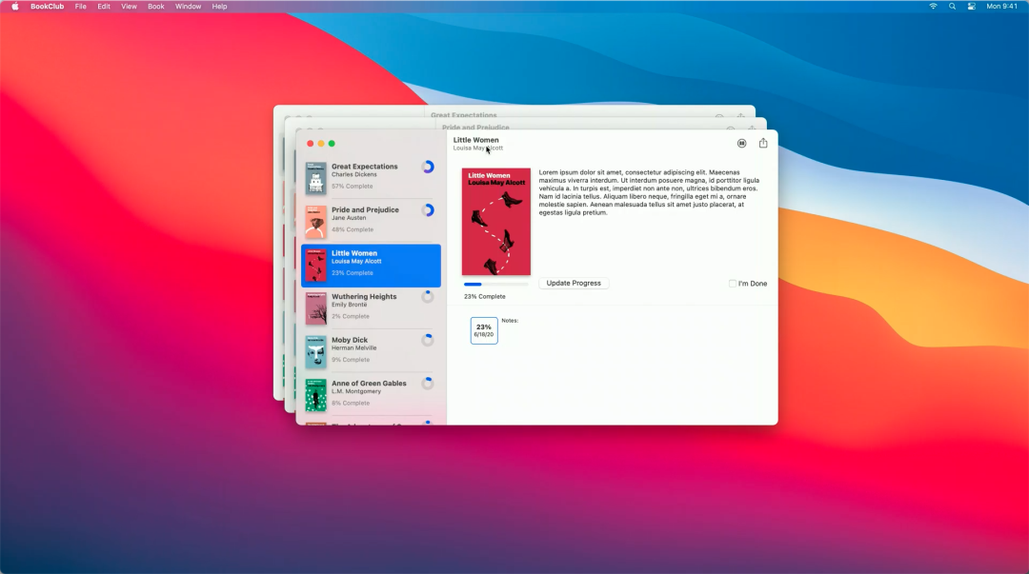Click the Moby Dick cover thumbnail
This screenshot has width=1029, height=574.
[315, 351]
